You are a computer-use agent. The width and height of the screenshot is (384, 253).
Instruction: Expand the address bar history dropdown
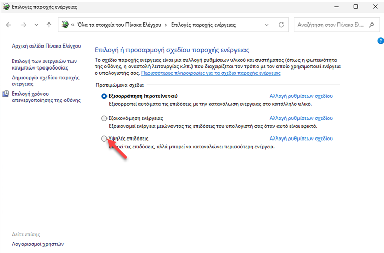pyautogui.click(x=266, y=25)
